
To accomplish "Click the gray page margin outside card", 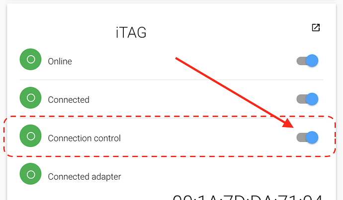I will [339, 99].
